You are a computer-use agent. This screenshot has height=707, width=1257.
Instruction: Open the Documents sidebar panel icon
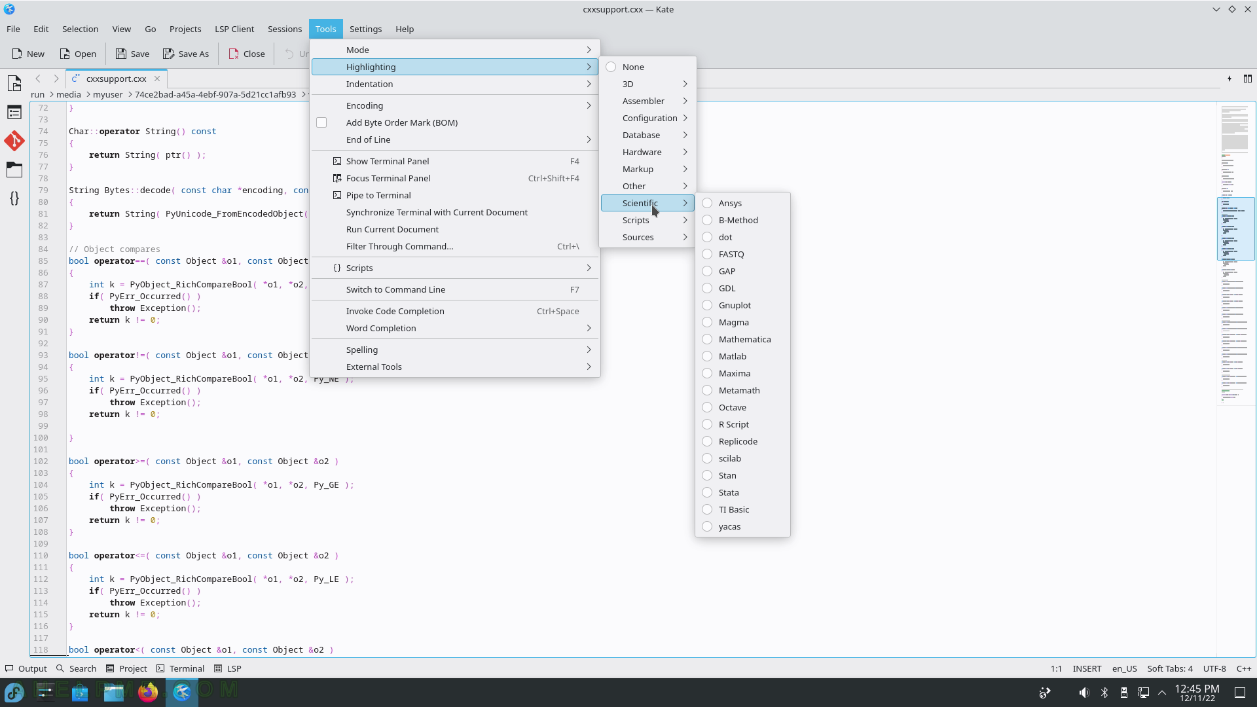(x=14, y=83)
